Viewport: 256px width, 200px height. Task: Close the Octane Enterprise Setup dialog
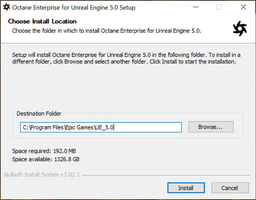[x=244, y=7]
